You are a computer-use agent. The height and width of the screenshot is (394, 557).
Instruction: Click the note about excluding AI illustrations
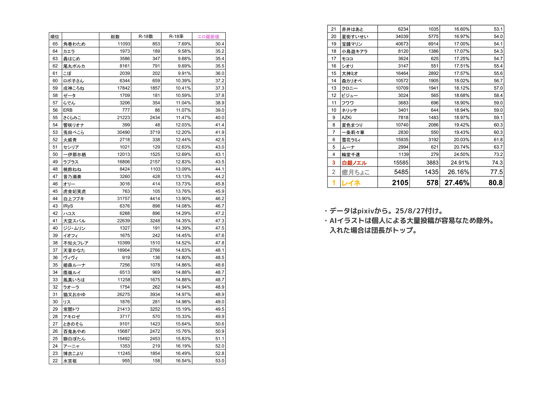pos(411,221)
